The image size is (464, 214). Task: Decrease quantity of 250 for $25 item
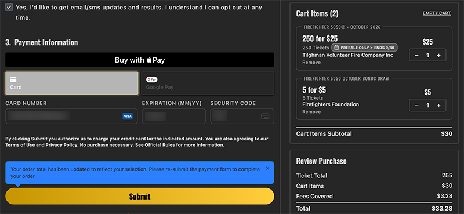tap(416, 55)
